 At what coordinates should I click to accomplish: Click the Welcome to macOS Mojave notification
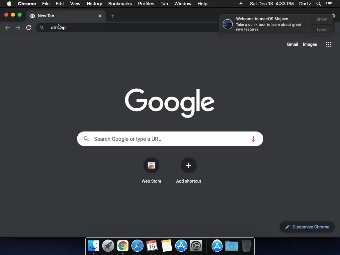pyautogui.click(x=265, y=24)
